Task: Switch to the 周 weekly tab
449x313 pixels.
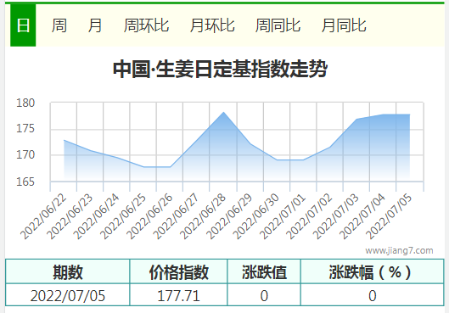Action: click(59, 25)
